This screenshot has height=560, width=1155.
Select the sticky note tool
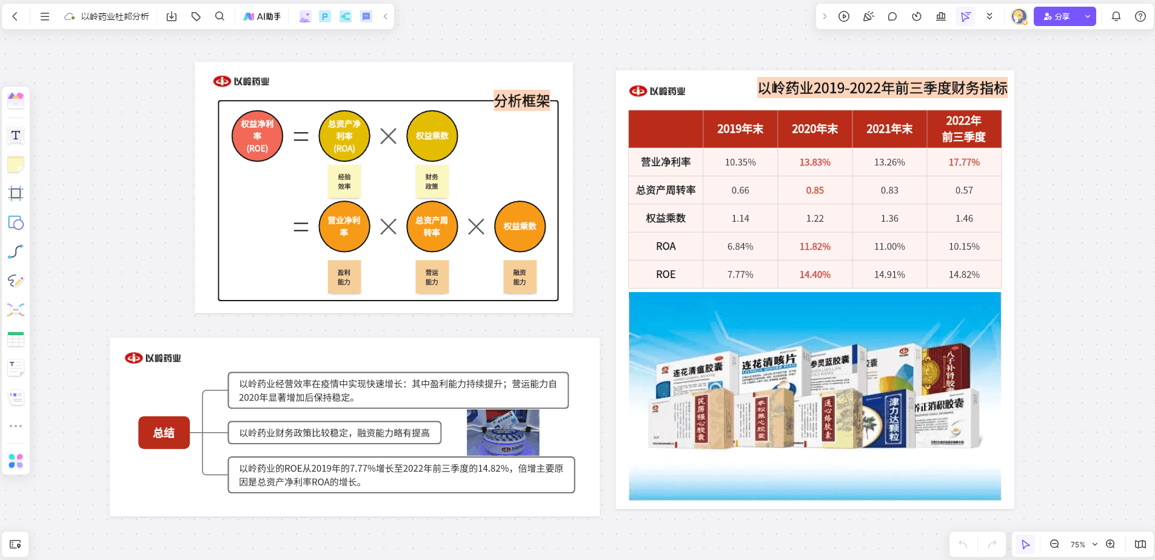(16, 164)
